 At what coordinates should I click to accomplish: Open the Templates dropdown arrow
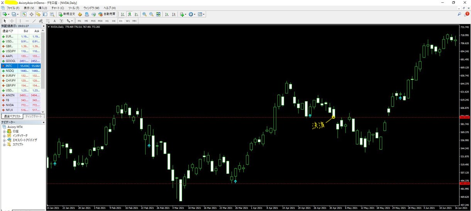pyautogui.click(x=204, y=14)
